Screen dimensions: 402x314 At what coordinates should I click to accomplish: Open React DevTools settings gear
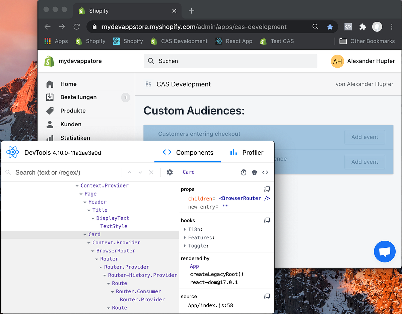tap(170, 172)
